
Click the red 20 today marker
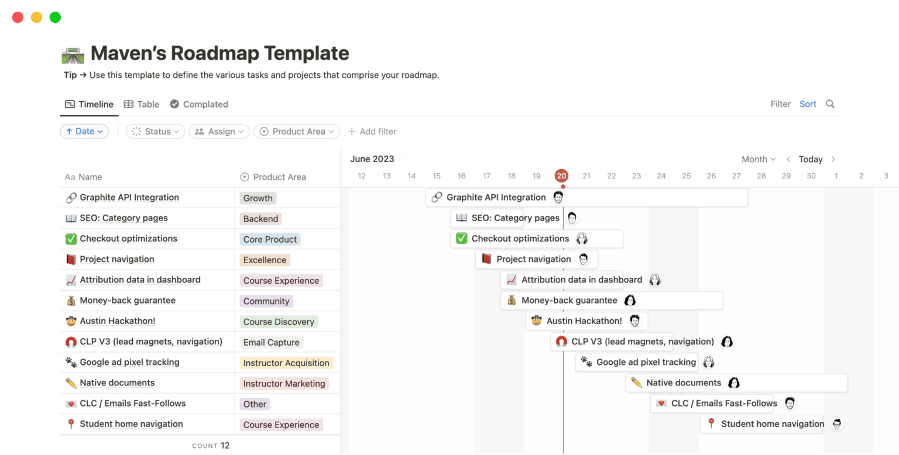tap(561, 175)
